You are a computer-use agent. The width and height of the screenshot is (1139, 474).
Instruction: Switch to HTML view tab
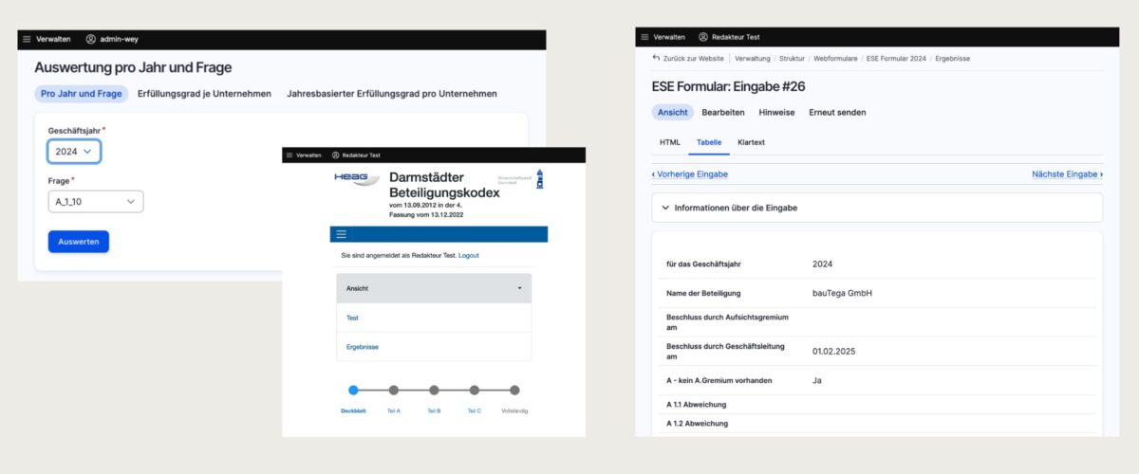[x=670, y=142]
